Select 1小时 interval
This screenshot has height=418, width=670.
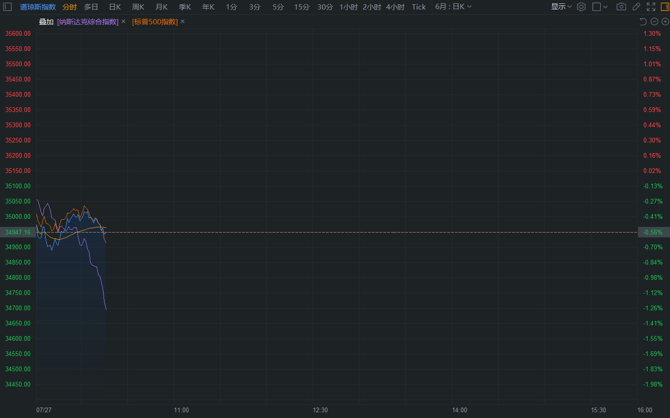348,7
